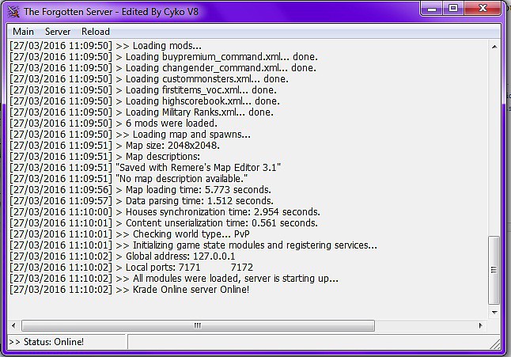
Task: Click the vertical scrollbar up arrow
Action: pos(494,47)
